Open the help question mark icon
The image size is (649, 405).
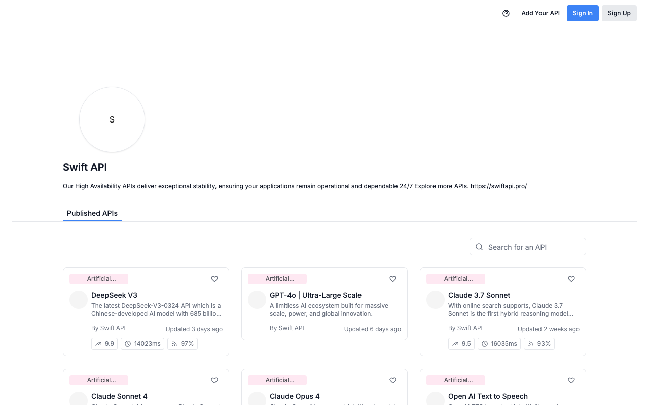pyautogui.click(x=506, y=13)
